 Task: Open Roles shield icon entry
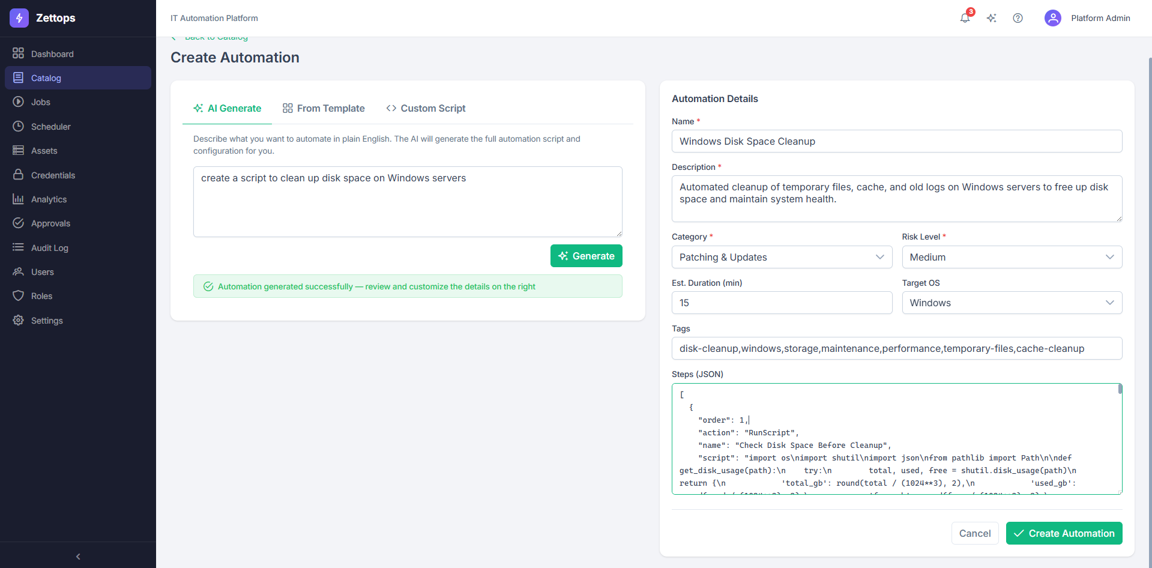click(78, 296)
